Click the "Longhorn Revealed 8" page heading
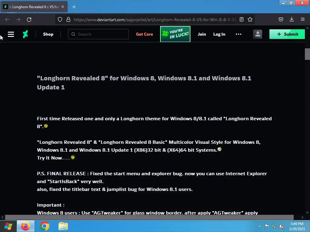Viewport: 310px width, 232px height. click(x=144, y=83)
